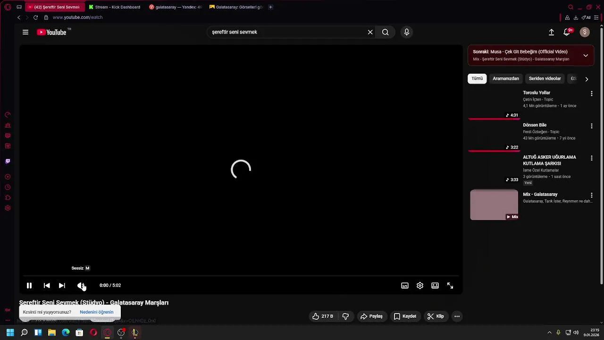
Task: Click the page vertical scrollbar
Action: coord(601,156)
